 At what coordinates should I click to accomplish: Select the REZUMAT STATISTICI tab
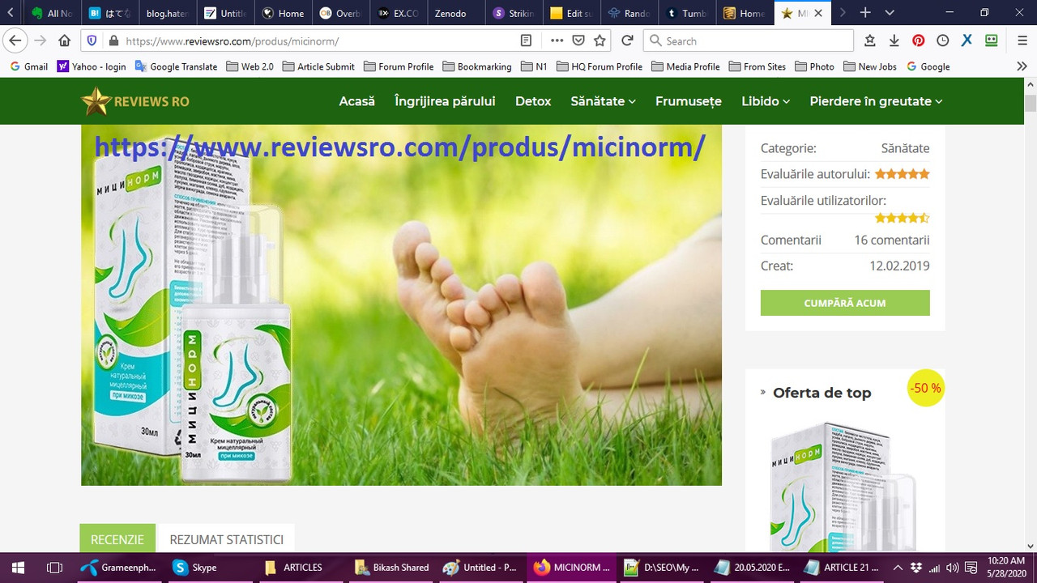tap(227, 539)
